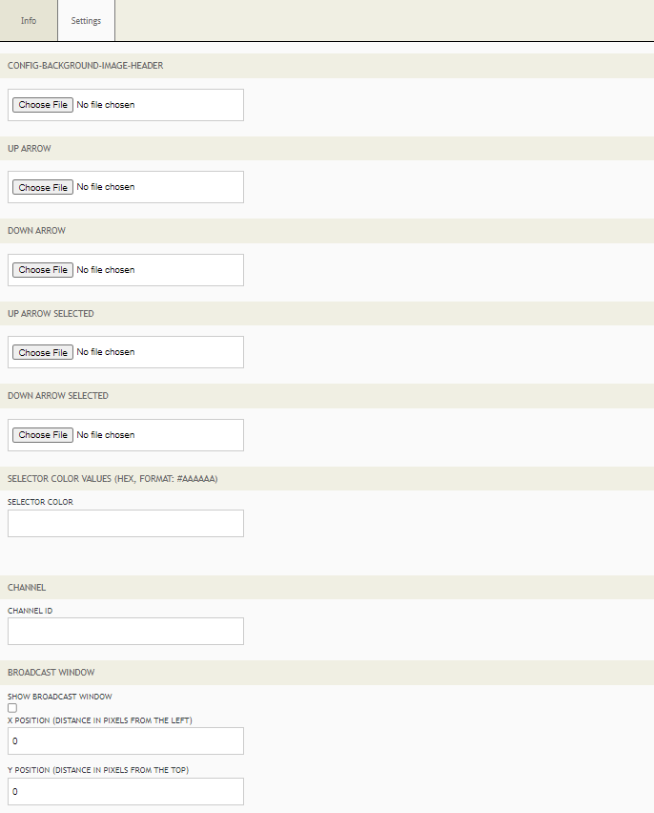Viewport: 654px width, 813px height.
Task: Choose file for Up Arrow Selected
Action: (x=43, y=352)
